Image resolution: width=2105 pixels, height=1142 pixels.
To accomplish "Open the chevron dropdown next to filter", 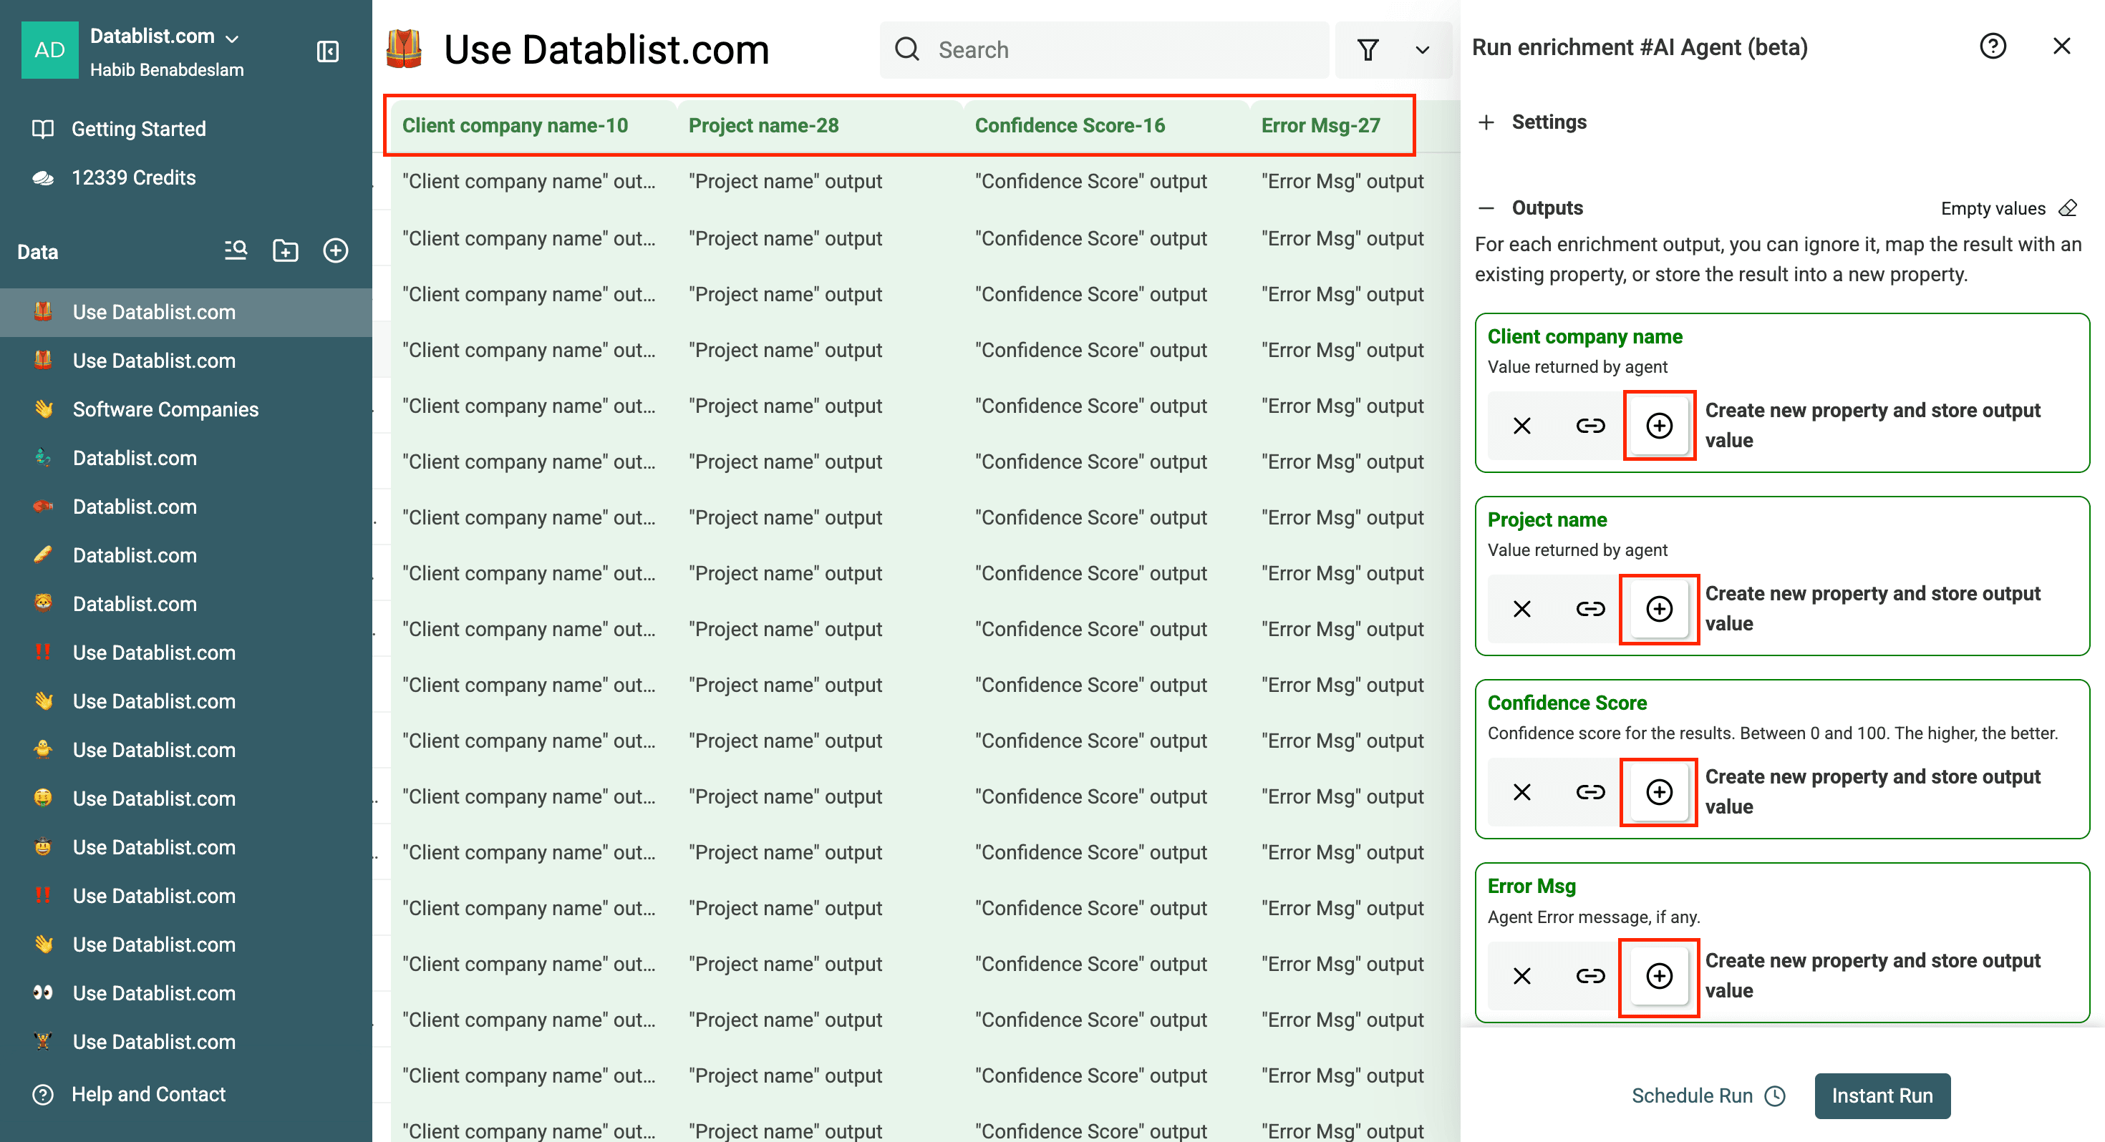I will [x=1423, y=50].
